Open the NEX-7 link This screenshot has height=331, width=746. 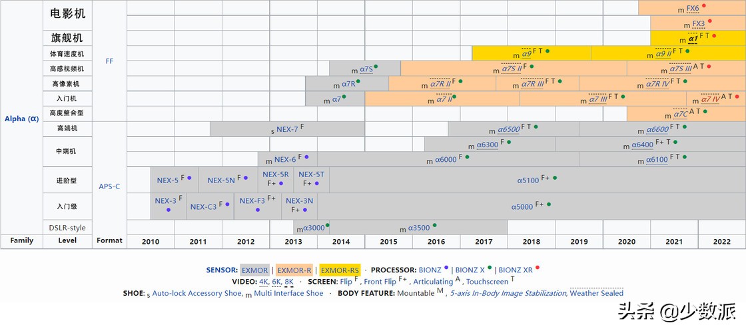pyautogui.click(x=287, y=129)
